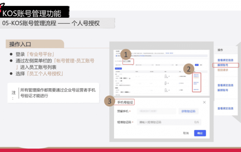
Task: Click the 操作入口 heading
Action: (20, 44)
